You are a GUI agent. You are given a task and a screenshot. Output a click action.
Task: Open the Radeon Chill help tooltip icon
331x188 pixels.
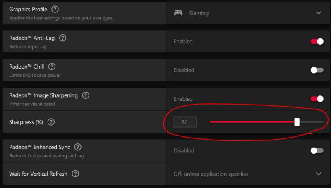point(52,67)
